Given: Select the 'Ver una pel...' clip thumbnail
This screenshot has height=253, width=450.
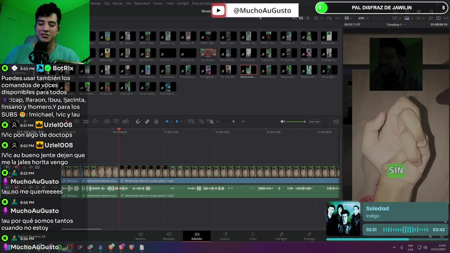Looking at the screenshot, I should (x=228, y=70).
